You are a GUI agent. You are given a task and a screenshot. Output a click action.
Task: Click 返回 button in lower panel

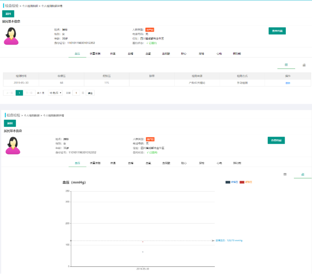click(10, 123)
